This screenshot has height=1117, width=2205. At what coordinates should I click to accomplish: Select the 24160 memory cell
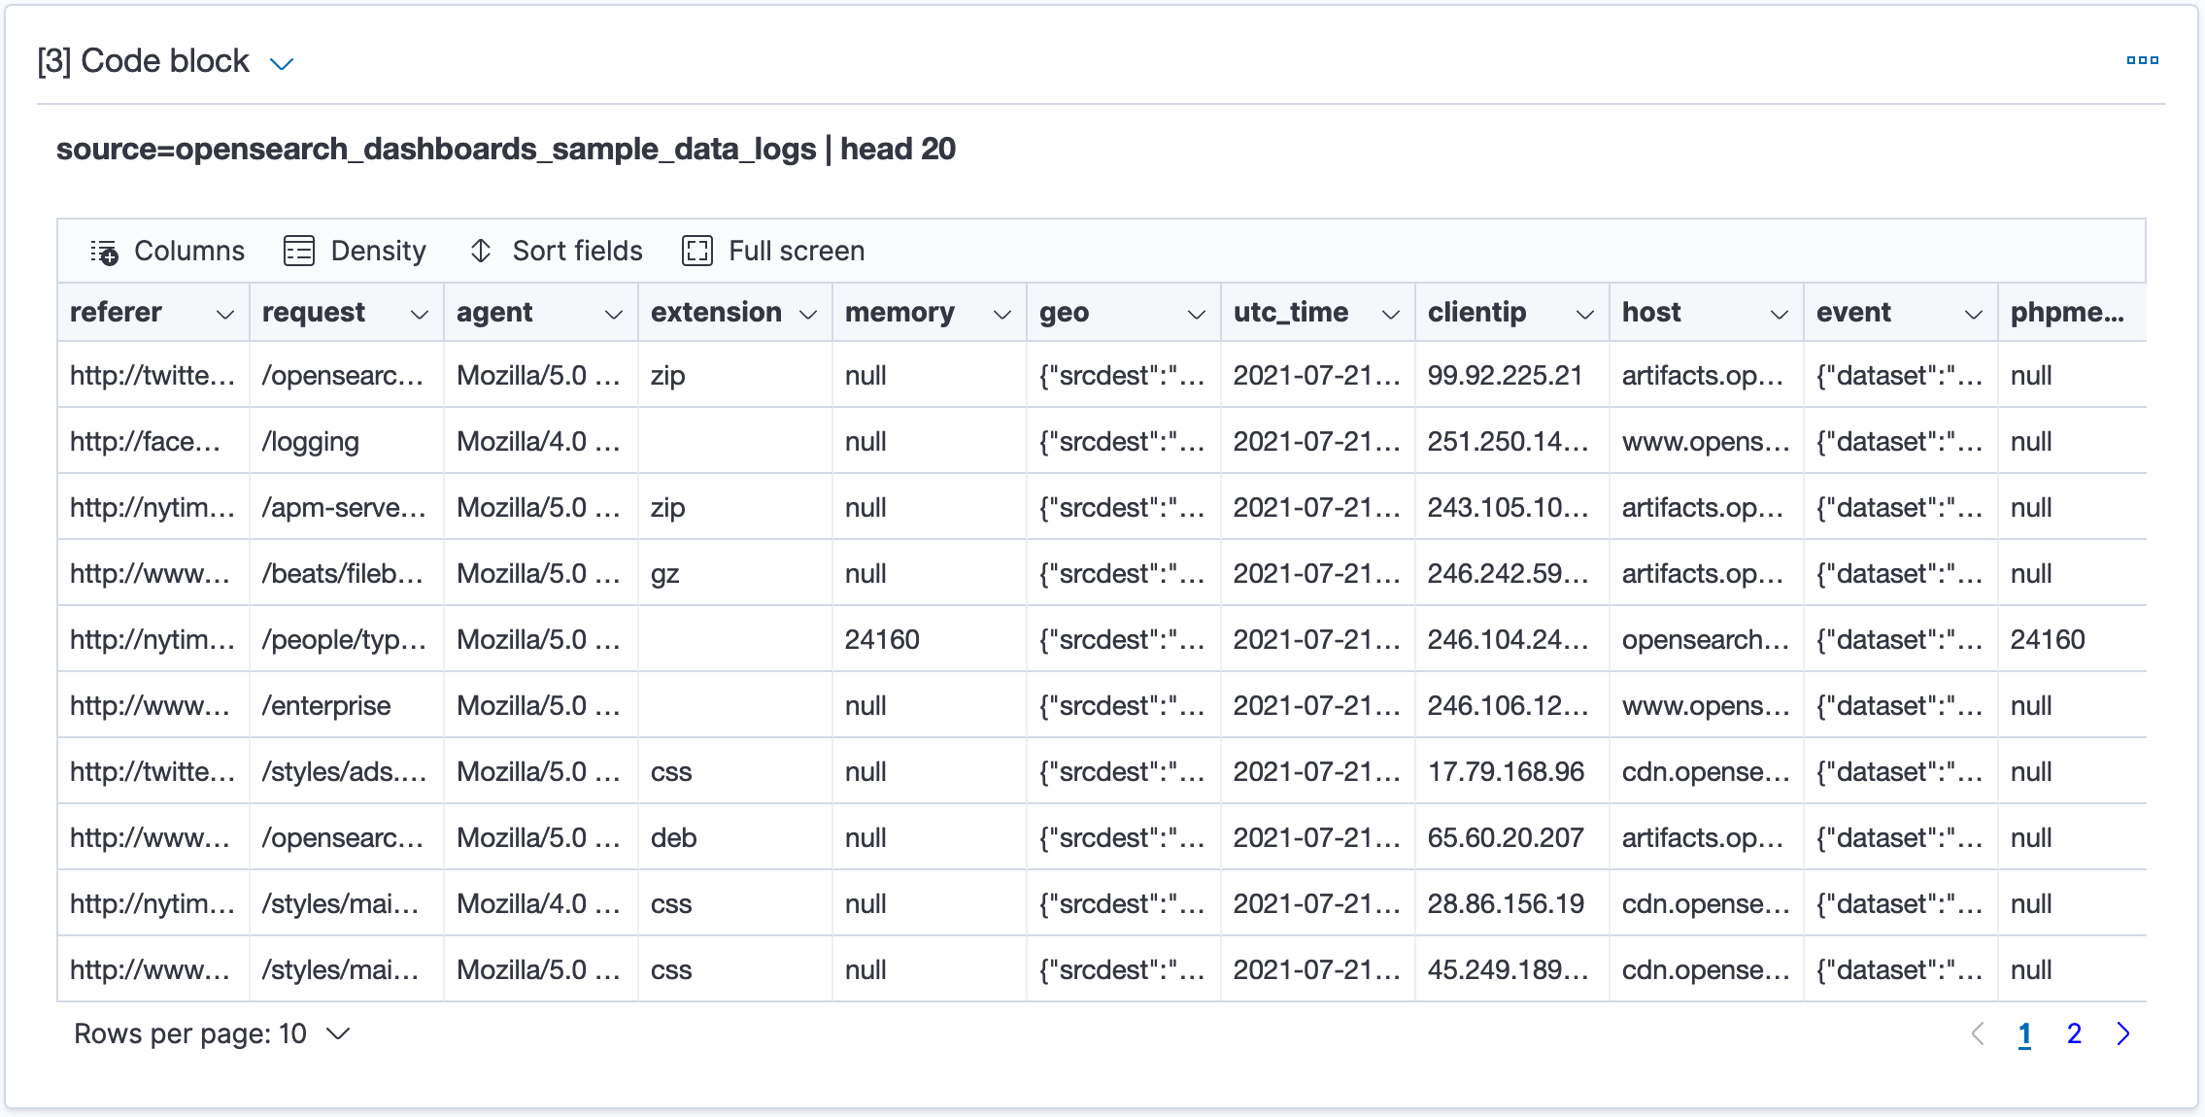coord(882,639)
